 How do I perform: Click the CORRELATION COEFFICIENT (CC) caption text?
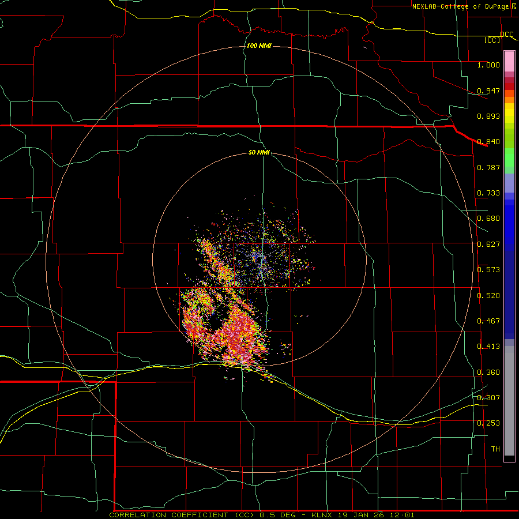pyautogui.click(x=182, y=515)
